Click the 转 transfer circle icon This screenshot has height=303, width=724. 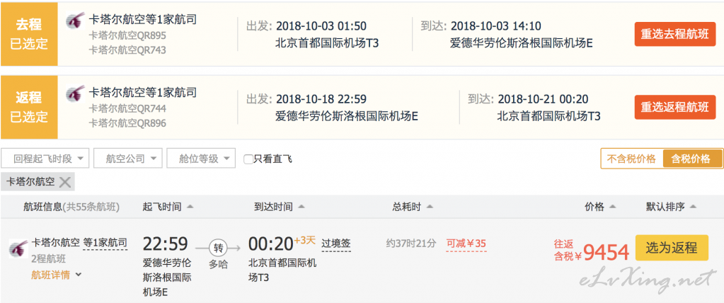[217, 248]
